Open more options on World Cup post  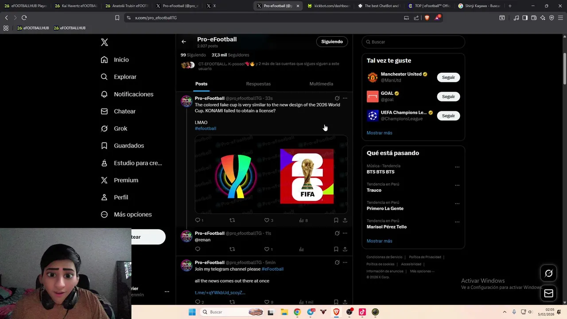(345, 98)
